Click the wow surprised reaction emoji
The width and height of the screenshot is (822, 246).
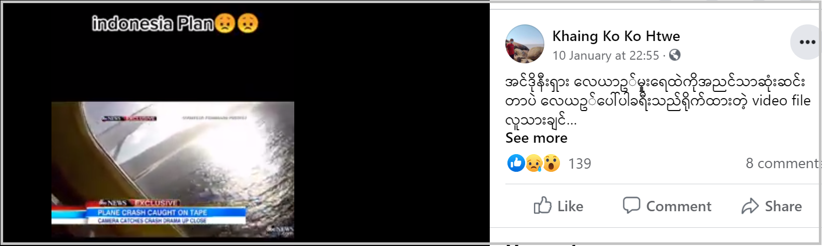551,163
